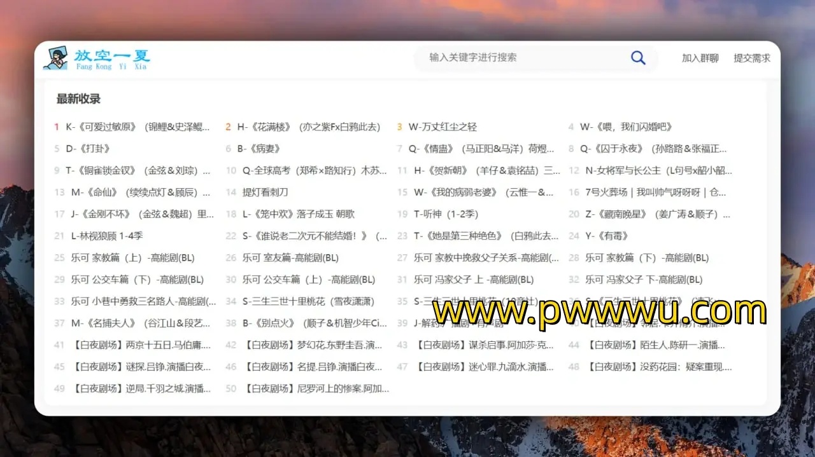Select W-万丈红尘之轻 entry
This screenshot has width=815, height=457.
coord(443,127)
